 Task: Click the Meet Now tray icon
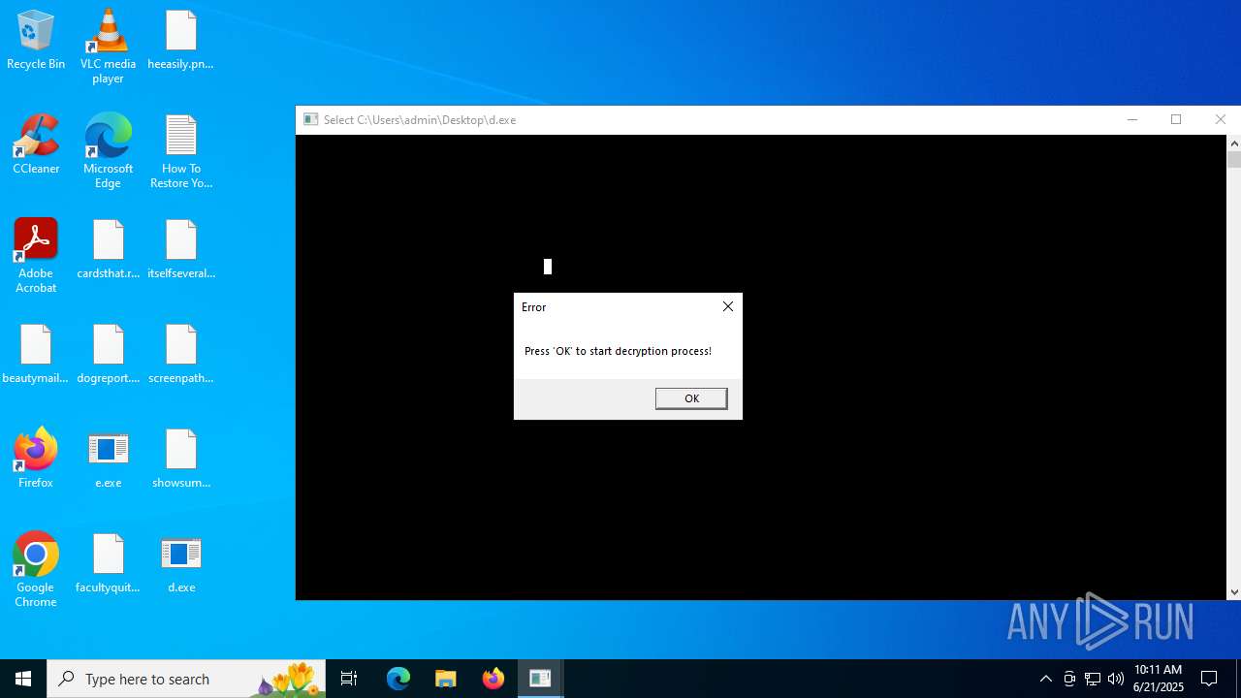pyautogui.click(x=1069, y=679)
